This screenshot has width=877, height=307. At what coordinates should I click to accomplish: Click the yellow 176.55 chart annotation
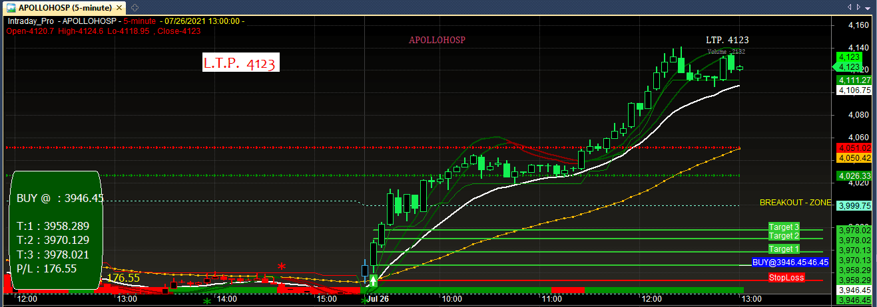[123, 277]
